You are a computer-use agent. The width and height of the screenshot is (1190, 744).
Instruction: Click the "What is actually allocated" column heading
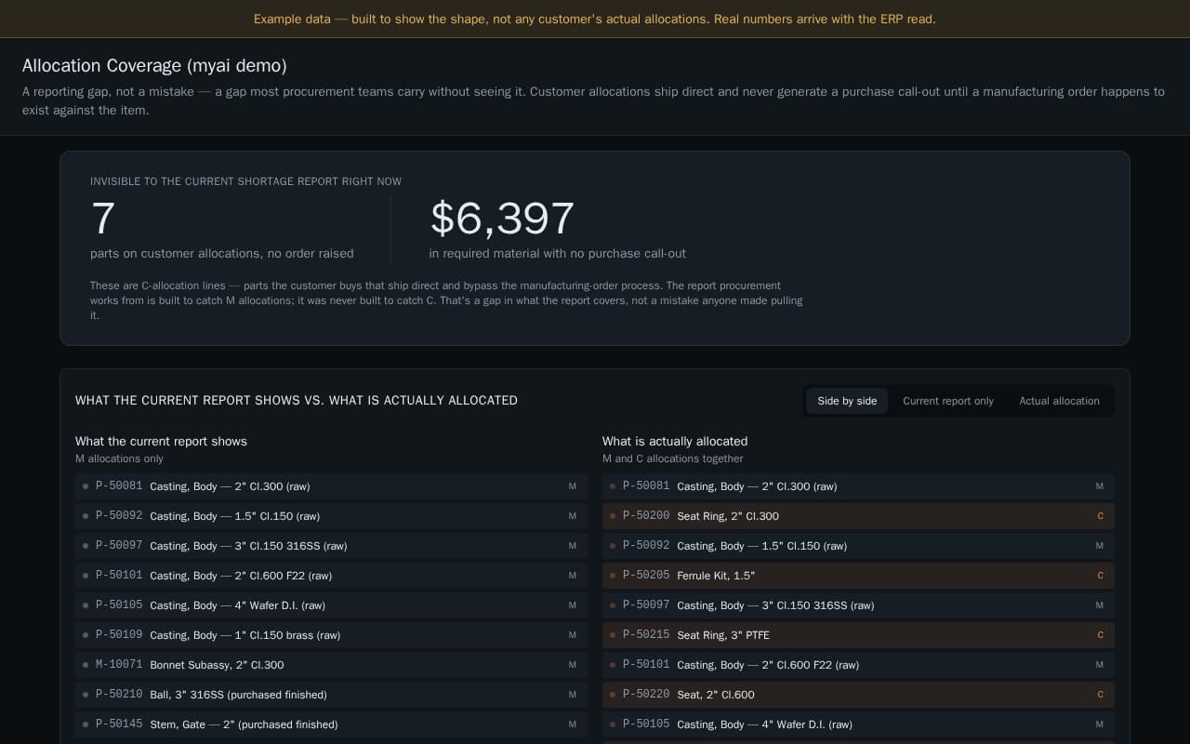[675, 442]
